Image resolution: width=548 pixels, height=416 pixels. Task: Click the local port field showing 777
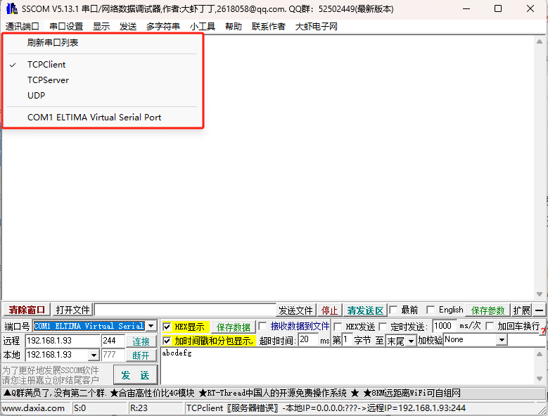(x=113, y=355)
